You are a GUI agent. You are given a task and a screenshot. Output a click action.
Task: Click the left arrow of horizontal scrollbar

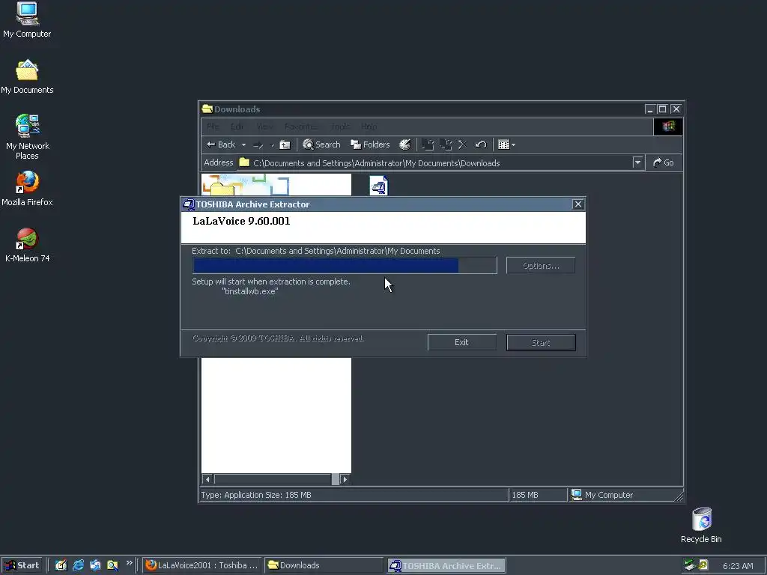click(x=207, y=479)
